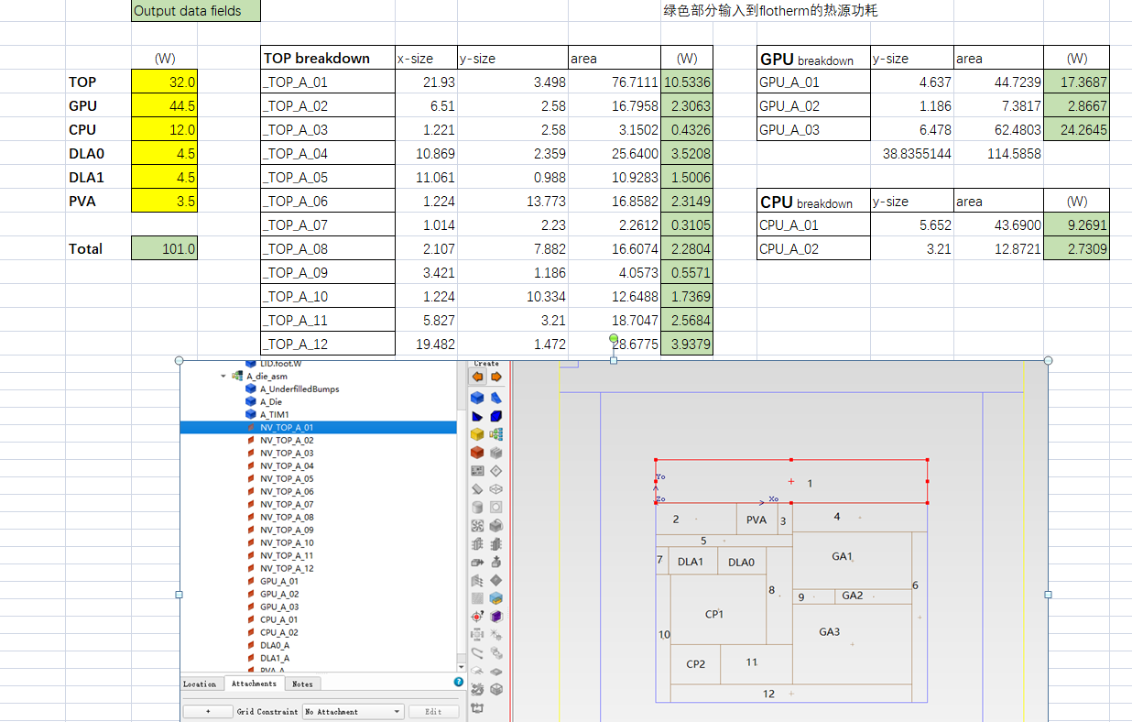Select DLA1_A in the model tree
Screen dimensions: 1132x722
[x=275, y=658]
